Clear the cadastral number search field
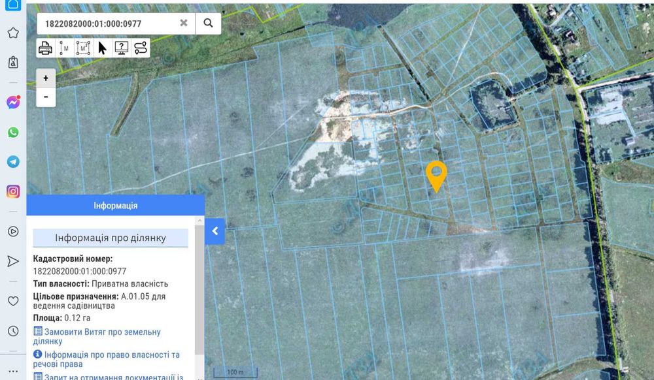This screenshot has width=654, height=380. pyautogui.click(x=184, y=23)
